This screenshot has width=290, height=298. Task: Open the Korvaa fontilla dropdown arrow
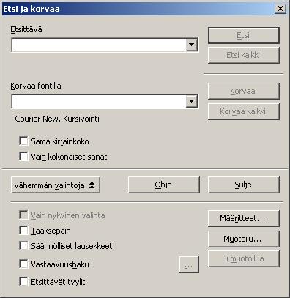coord(192,101)
